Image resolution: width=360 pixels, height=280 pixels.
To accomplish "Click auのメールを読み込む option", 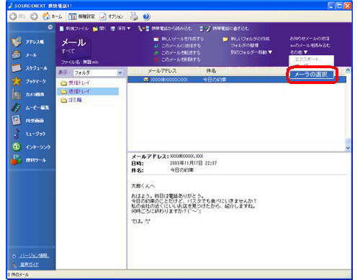I will (310, 45).
